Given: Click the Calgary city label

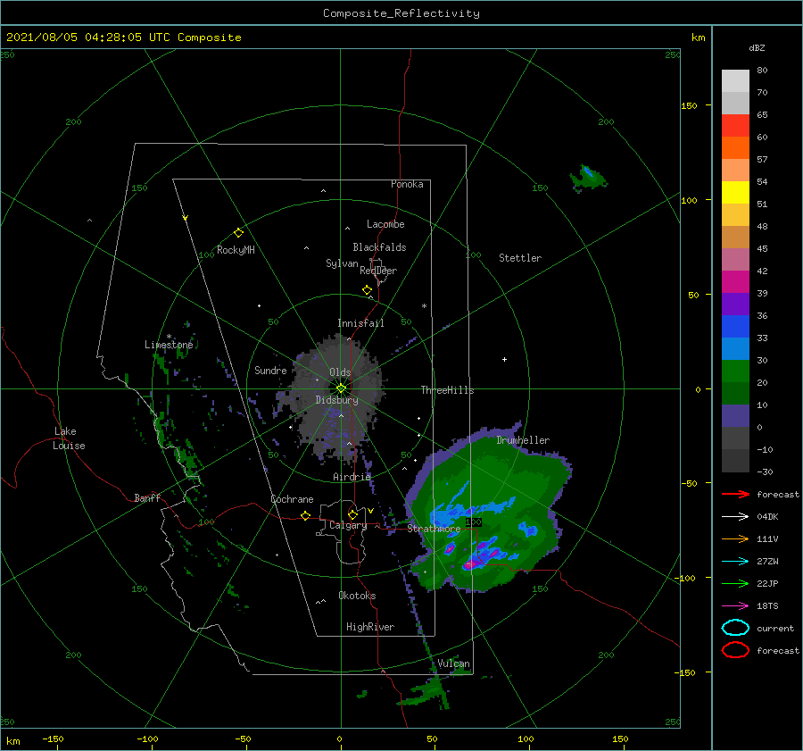Looking at the screenshot, I should [348, 525].
